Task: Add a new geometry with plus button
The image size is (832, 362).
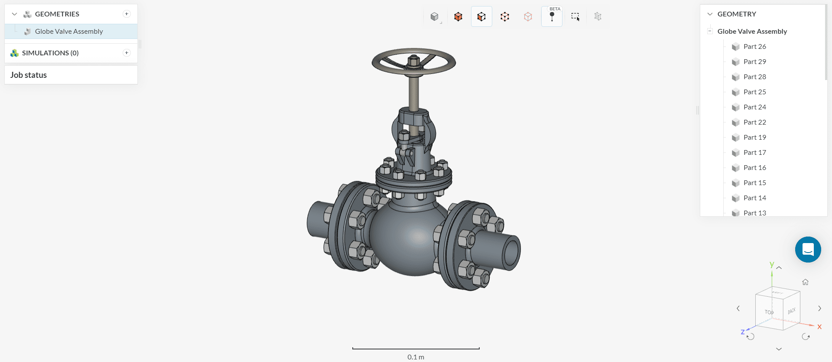Action: 127,14
